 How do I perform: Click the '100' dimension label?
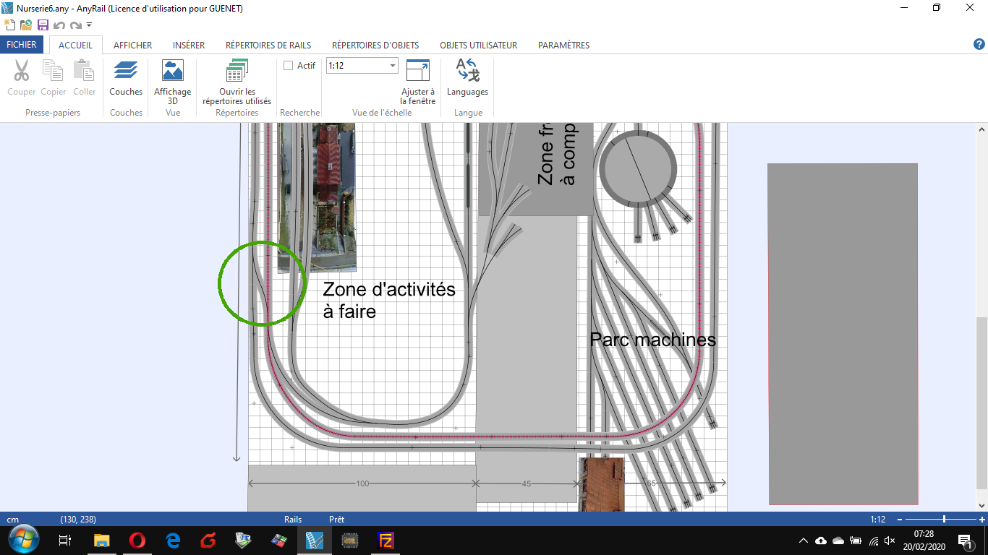tap(362, 483)
